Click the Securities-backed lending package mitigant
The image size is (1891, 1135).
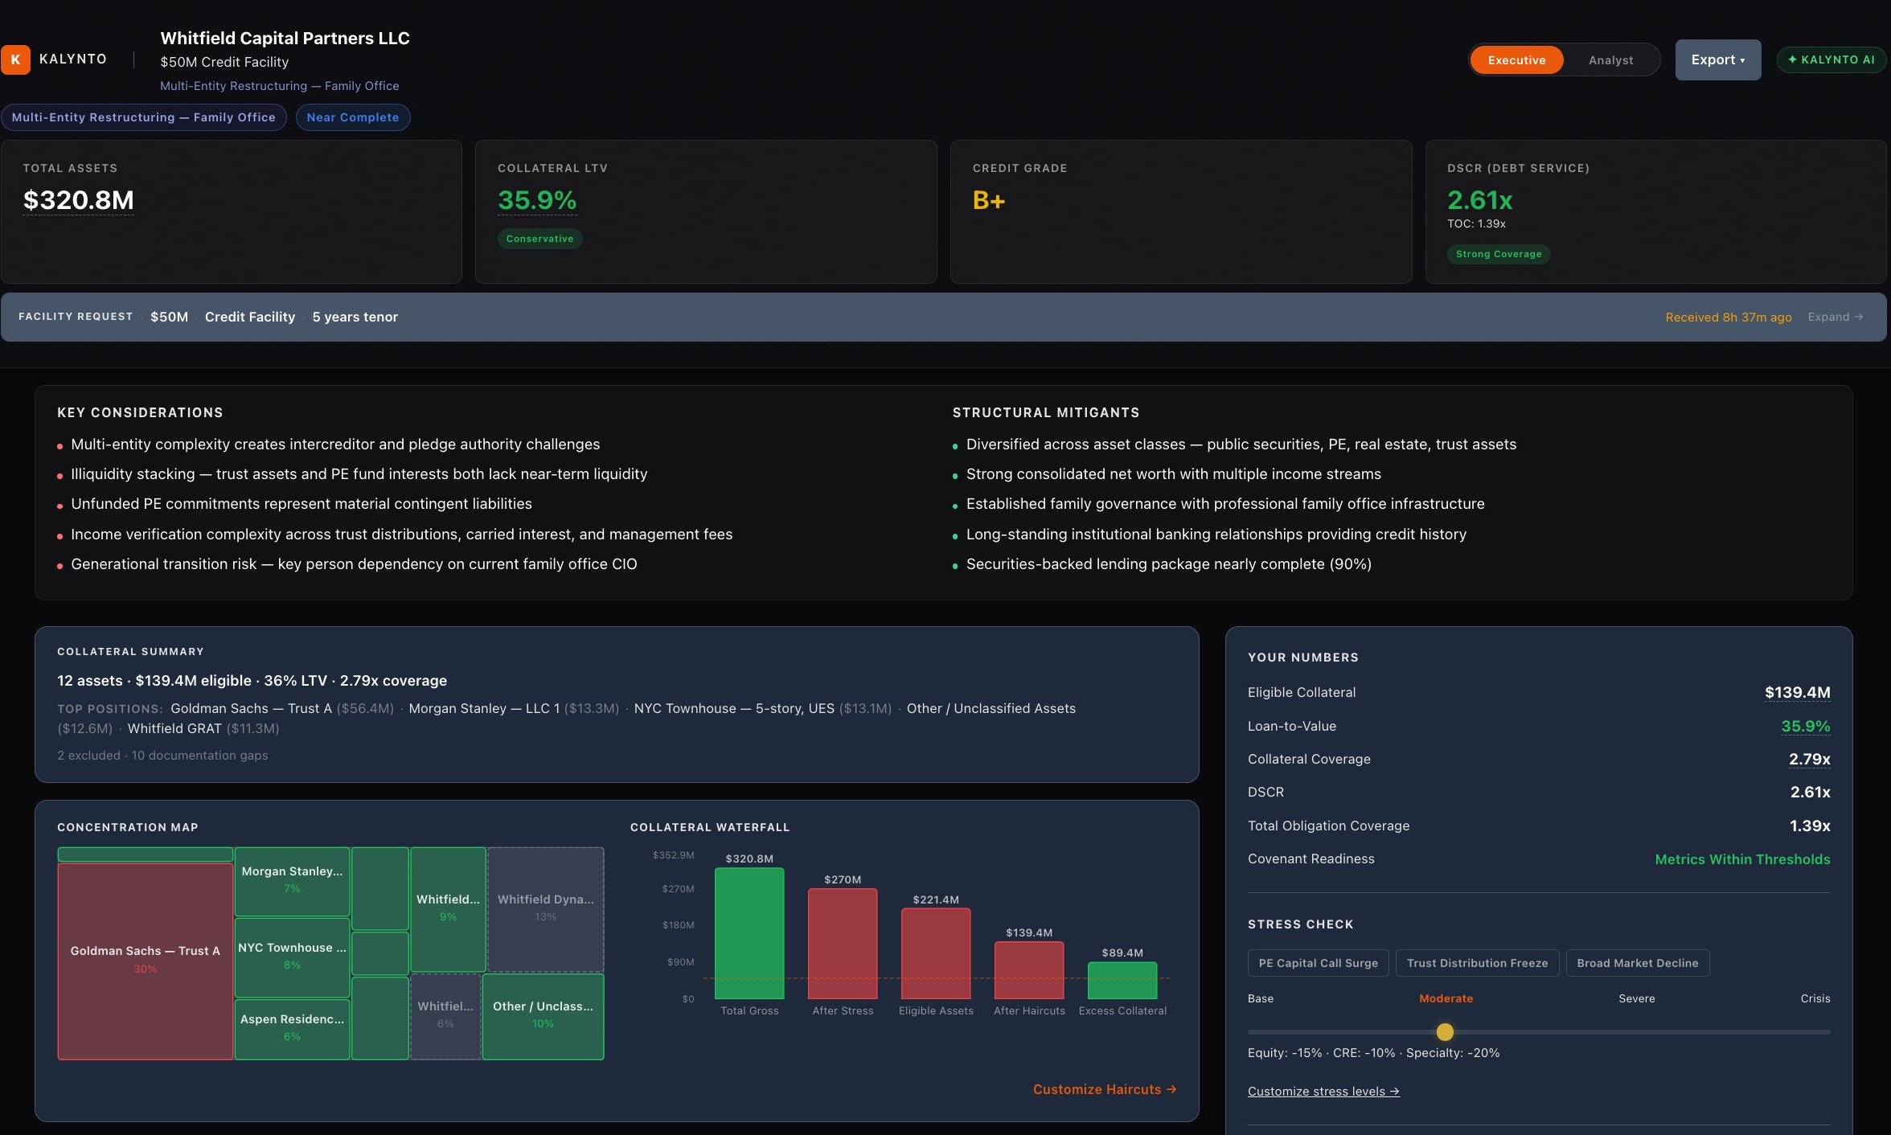(x=1168, y=564)
